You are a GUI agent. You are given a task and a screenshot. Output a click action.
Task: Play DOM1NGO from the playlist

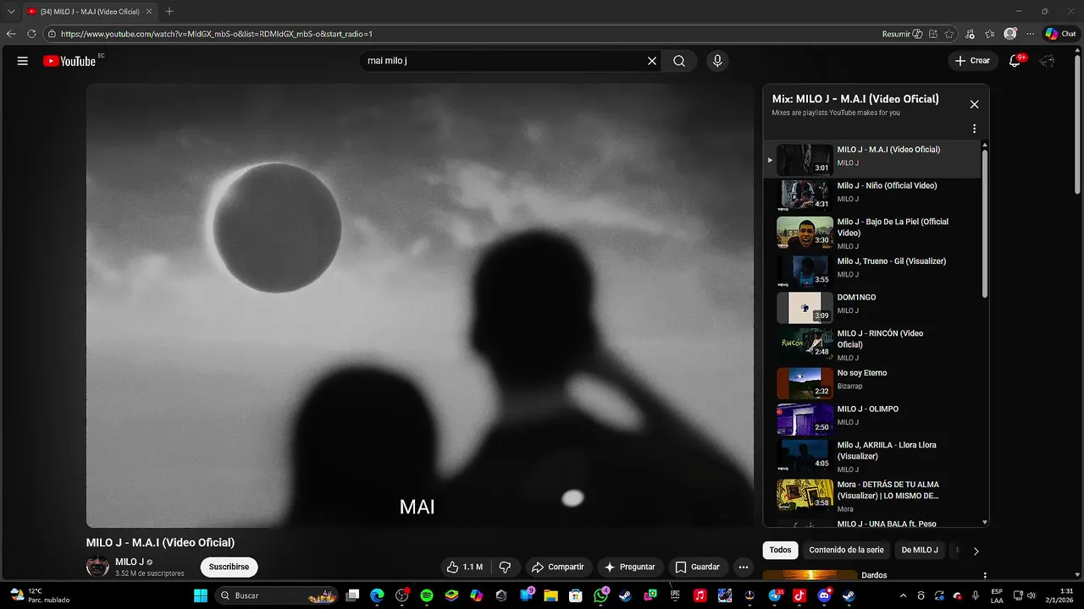872,306
